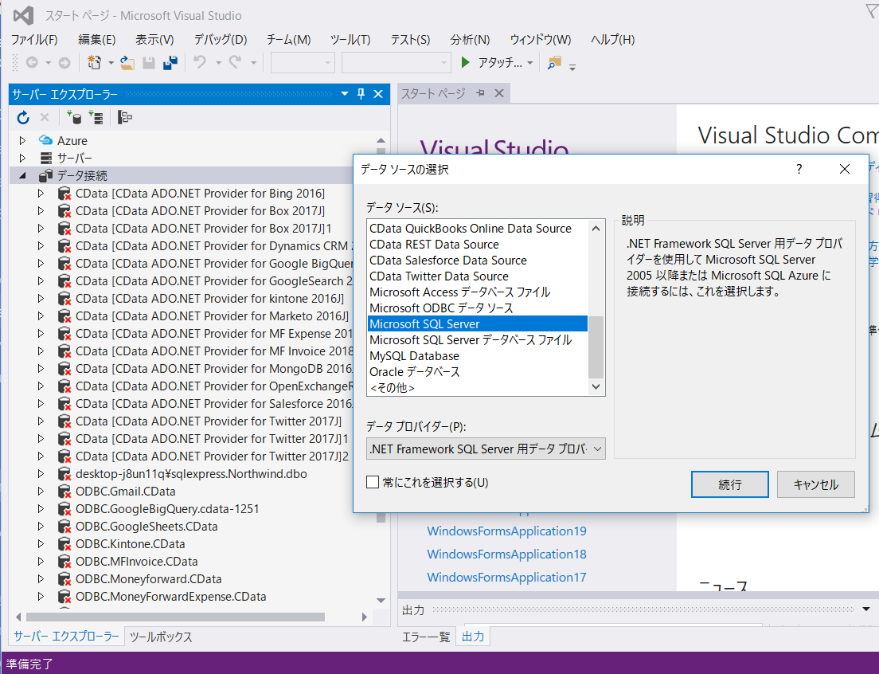Click the Connect to Server icon
879x674 pixels.
[96, 117]
